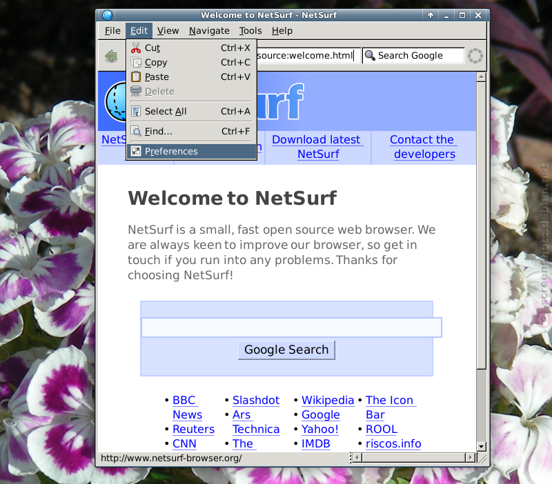Close the open Edit menu

pyautogui.click(x=139, y=31)
